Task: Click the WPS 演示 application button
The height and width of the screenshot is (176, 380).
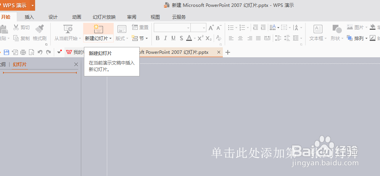Action: (x=15, y=5)
